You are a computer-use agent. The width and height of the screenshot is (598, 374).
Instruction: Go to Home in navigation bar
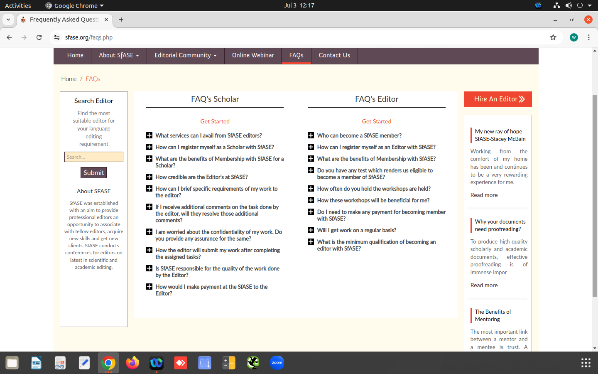(x=75, y=55)
